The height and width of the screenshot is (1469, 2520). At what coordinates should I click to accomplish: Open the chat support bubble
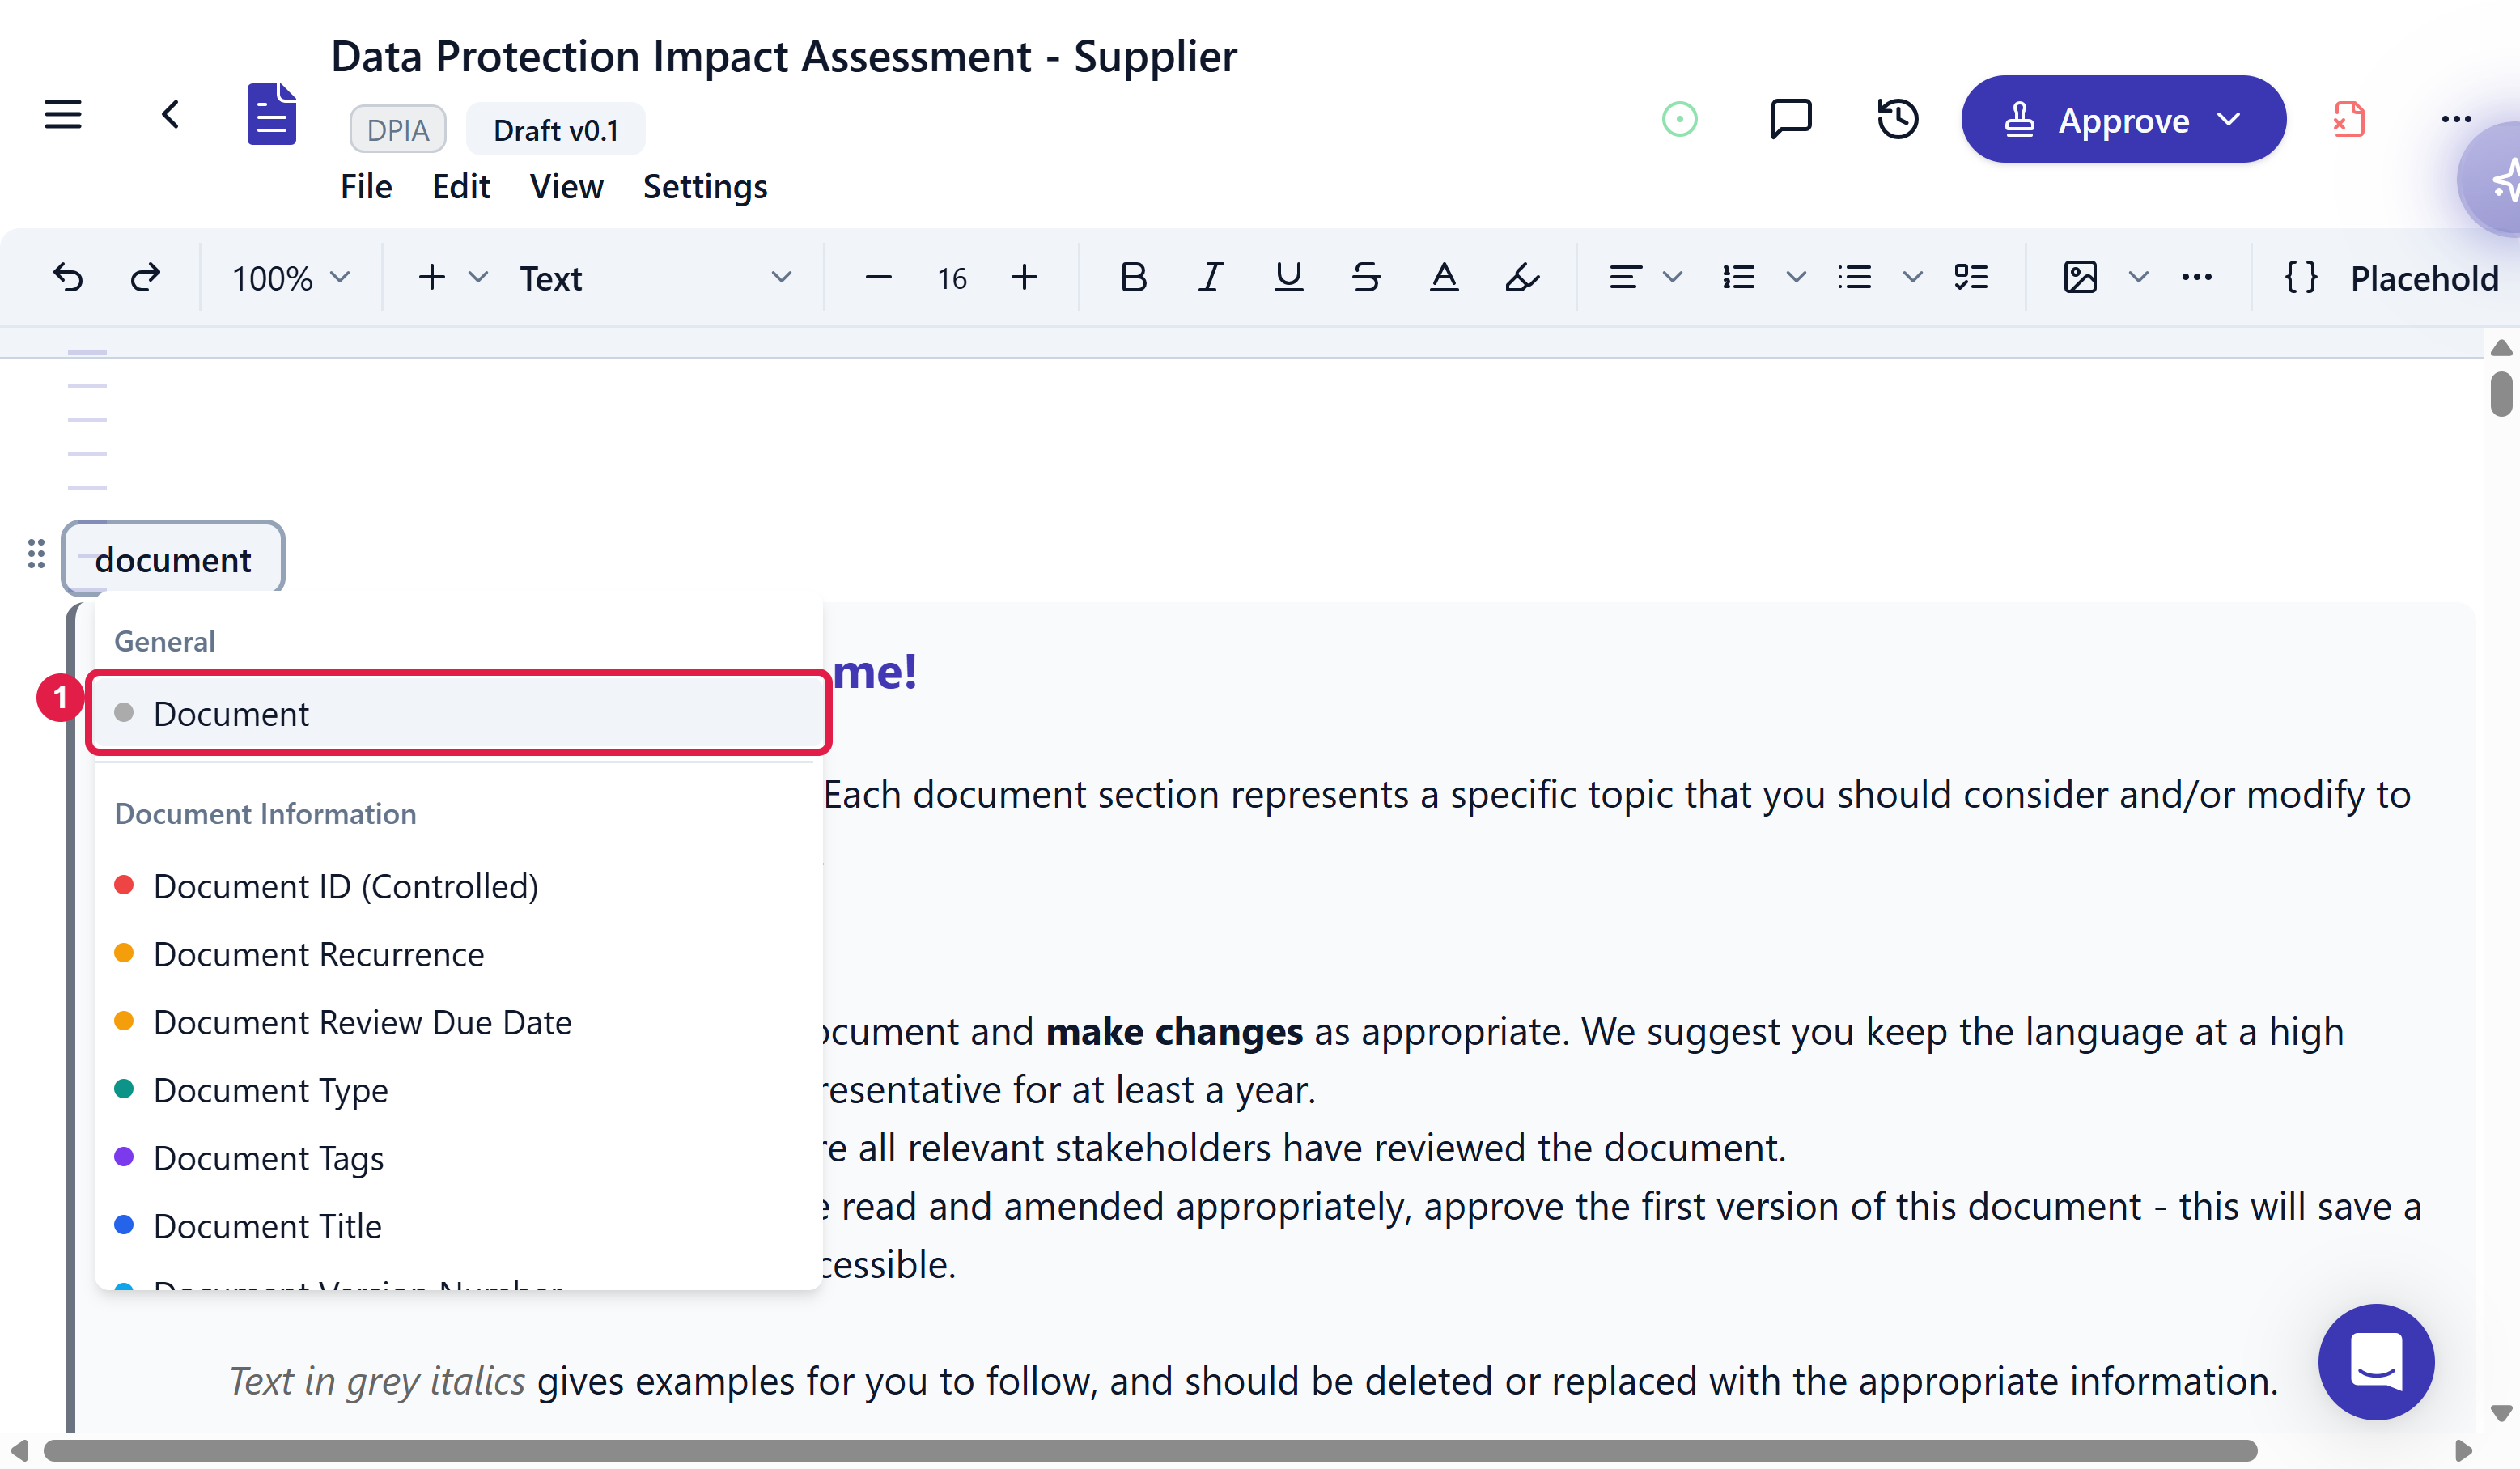tap(2376, 1361)
